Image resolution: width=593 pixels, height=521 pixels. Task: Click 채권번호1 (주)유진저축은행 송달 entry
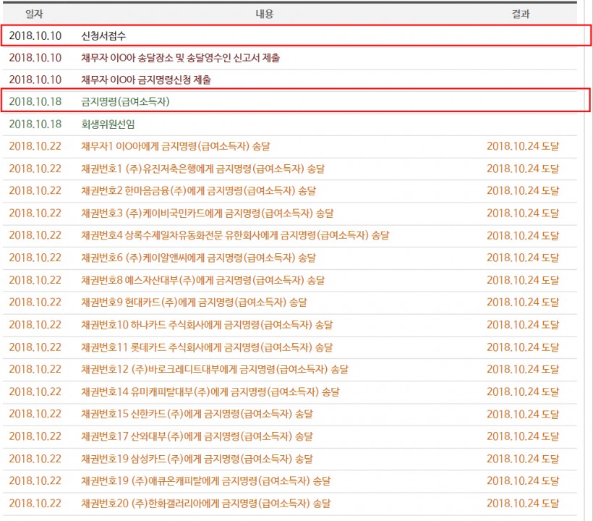(203, 169)
